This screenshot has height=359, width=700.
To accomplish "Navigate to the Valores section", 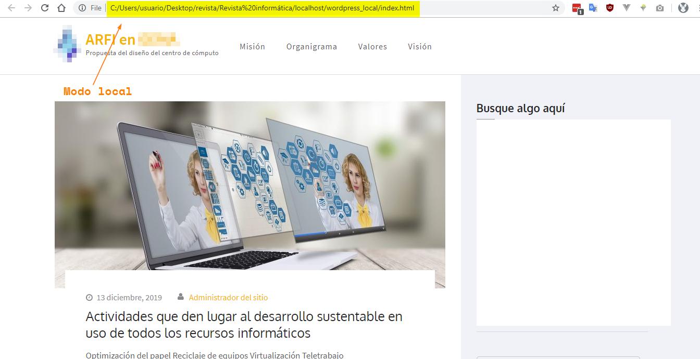I will coord(372,47).
